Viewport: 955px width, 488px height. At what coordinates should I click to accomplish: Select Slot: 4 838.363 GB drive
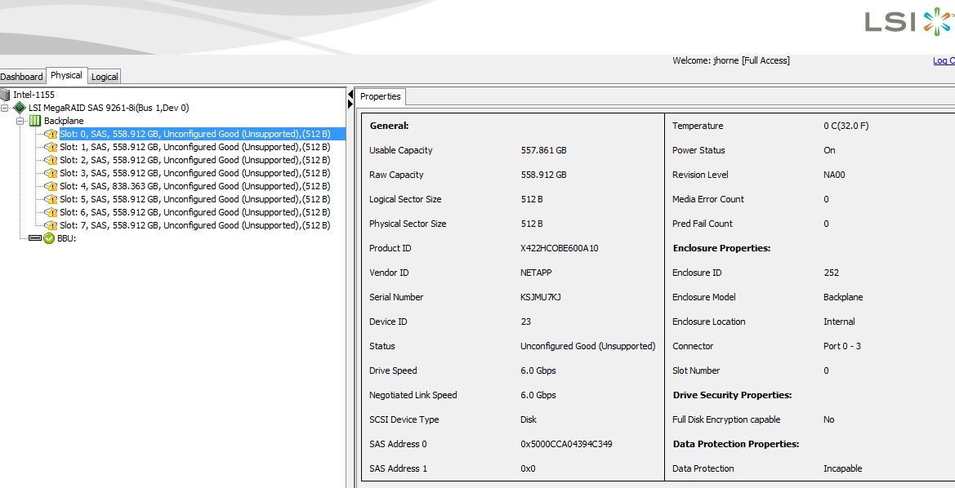[195, 186]
